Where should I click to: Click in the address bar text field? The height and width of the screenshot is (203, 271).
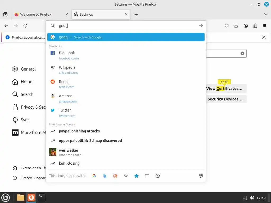coord(128,26)
